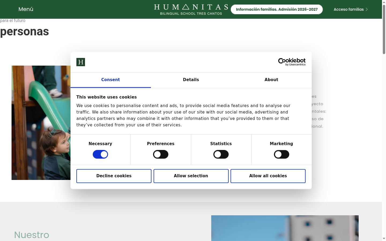The image size is (386, 241).
Task: Click the Statistics label text
Action: point(221,144)
